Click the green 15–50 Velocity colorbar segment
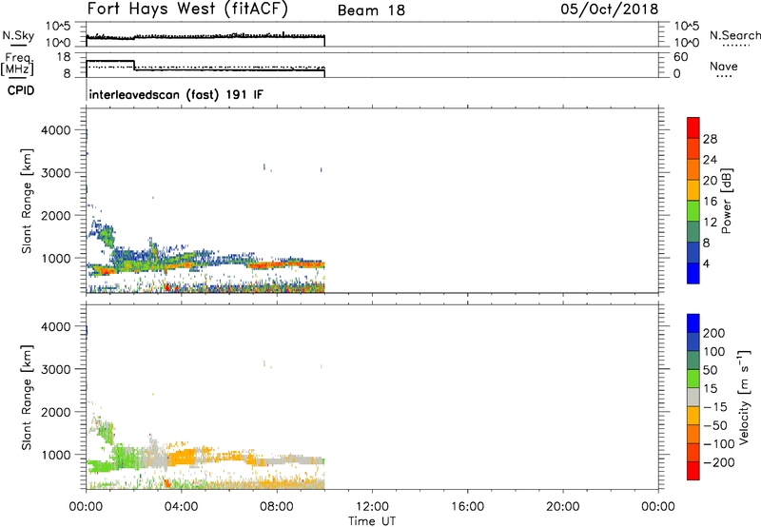Screen dimensions: 761x527 (693, 379)
